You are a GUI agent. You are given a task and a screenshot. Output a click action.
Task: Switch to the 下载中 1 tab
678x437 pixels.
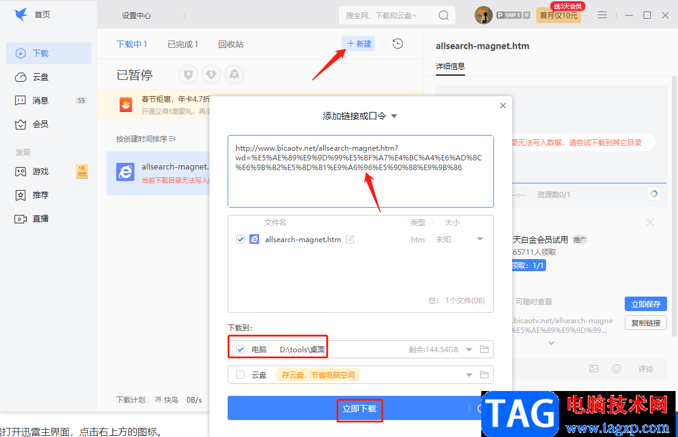tap(132, 44)
